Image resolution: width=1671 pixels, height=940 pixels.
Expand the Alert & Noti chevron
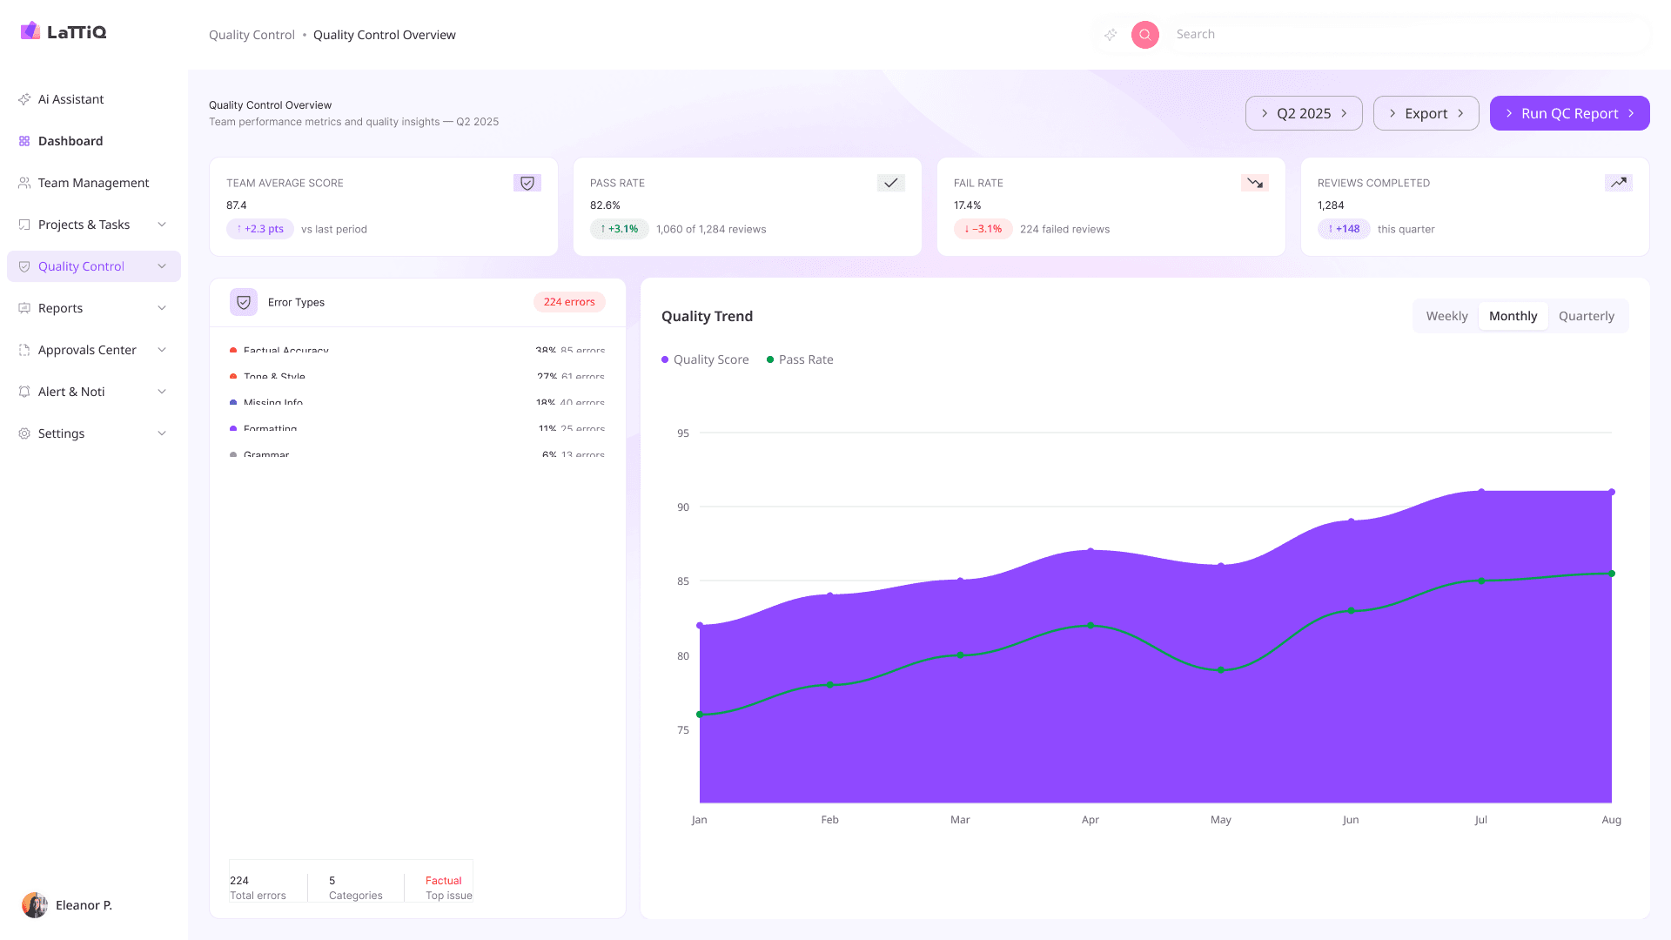pos(162,392)
